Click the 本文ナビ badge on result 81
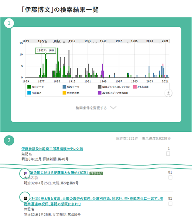 coord(96,173)
